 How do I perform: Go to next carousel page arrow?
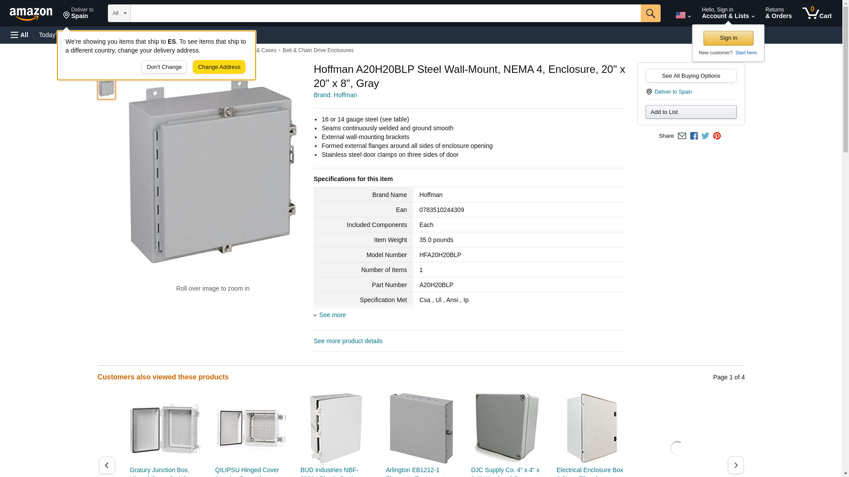point(735,465)
